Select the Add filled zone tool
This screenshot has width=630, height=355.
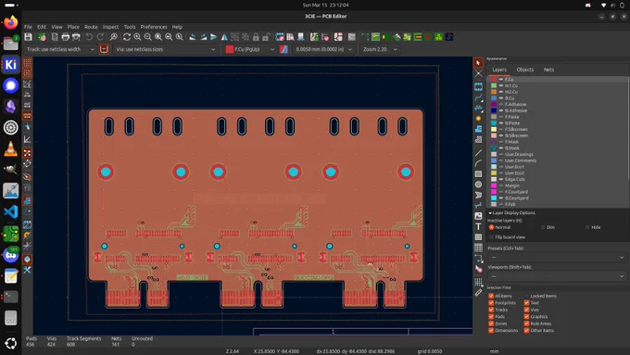[x=478, y=129]
